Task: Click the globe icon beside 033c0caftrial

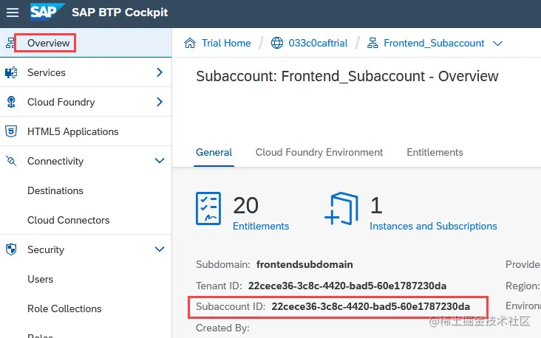Action: click(276, 43)
